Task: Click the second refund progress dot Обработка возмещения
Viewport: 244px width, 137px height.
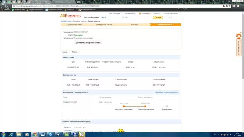Action: (x=145, y=106)
